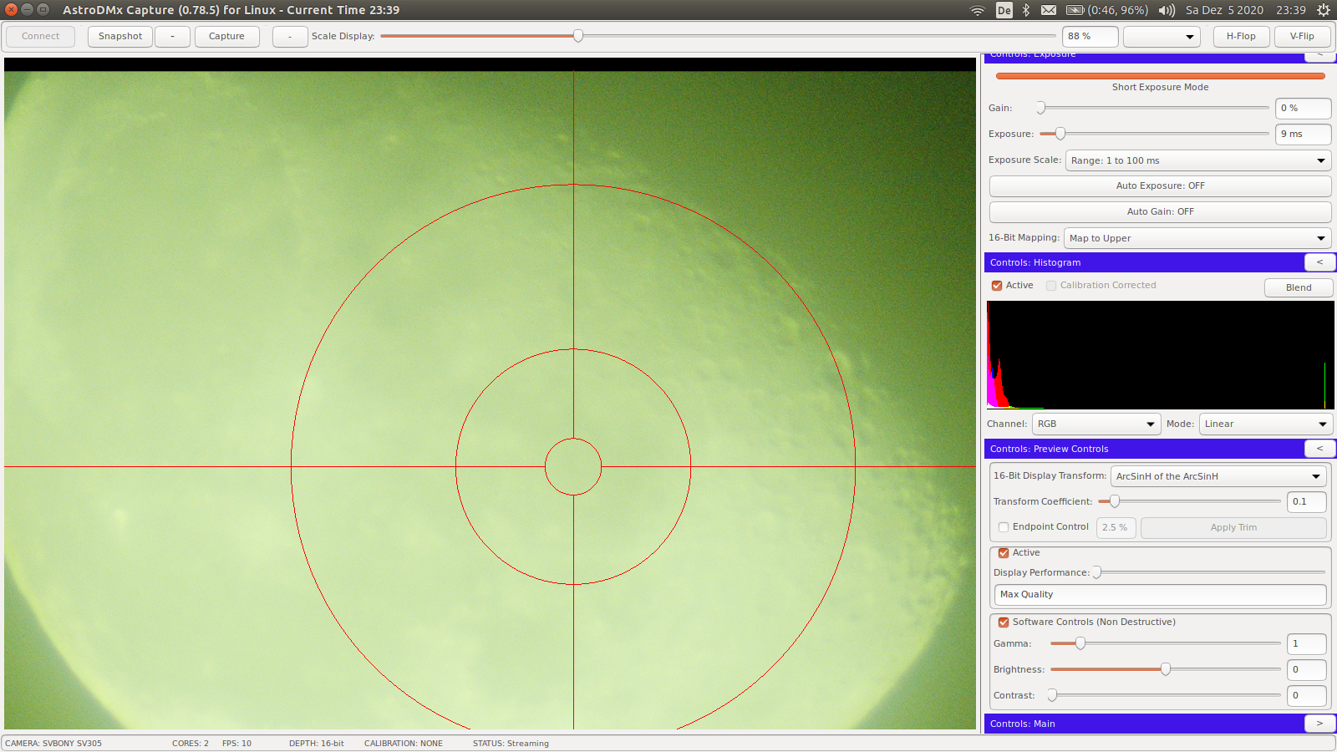Collapse the Controls: Preview Controls section
1337x752 pixels.
(x=1319, y=449)
